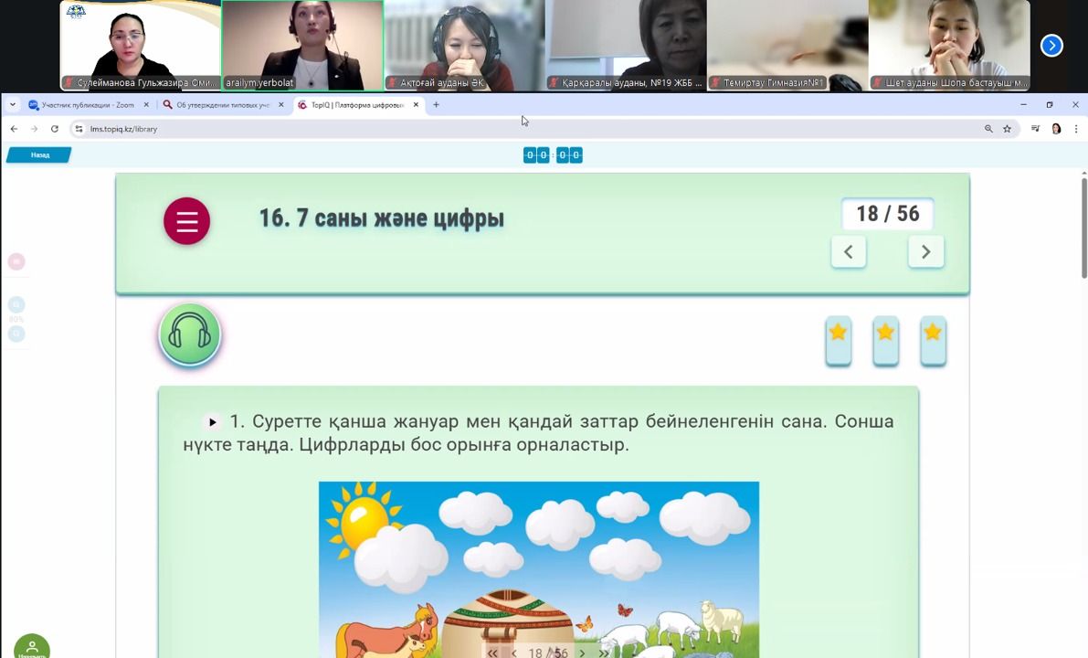Click the browser zoom magnifier icon

(988, 129)
